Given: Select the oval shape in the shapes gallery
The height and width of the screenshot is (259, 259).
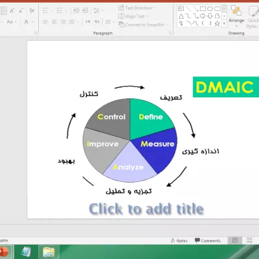Looking at the screenshot, I should point(210,8).
